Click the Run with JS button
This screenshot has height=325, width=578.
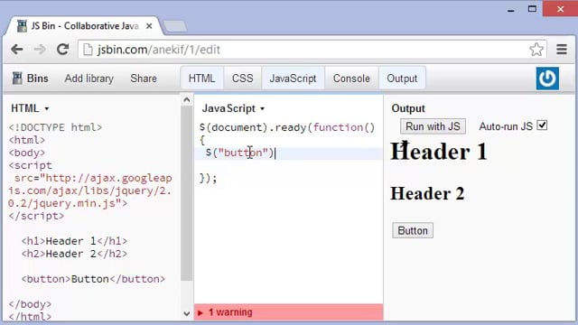pos(433,126)
